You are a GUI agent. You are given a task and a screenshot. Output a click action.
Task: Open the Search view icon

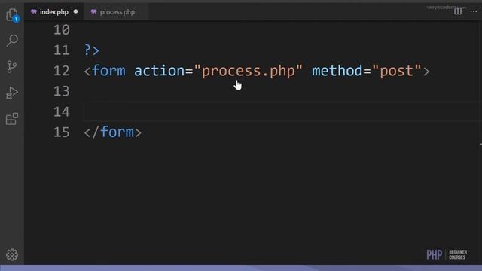[12, 40]
